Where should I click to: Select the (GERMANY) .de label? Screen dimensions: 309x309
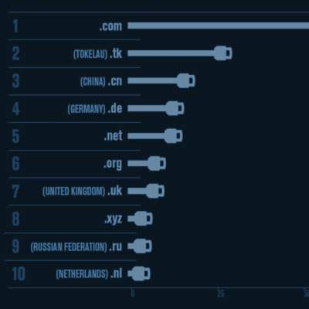coord(95,109)
